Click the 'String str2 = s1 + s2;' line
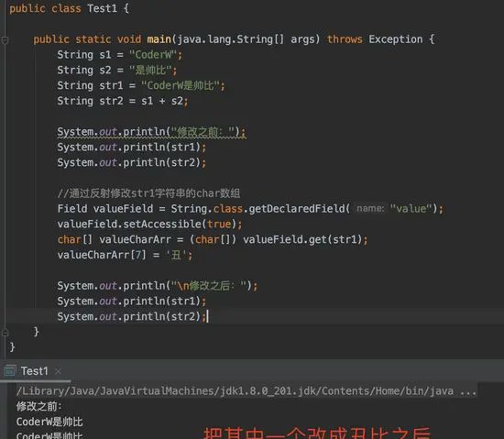 tap(123, 101)
